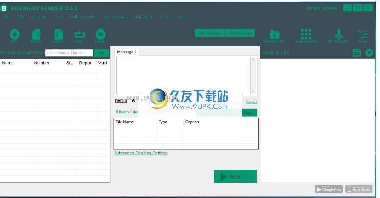380x198 pixels.
Task: Click the Delete toolbar icon
Action: coord(100,34)
